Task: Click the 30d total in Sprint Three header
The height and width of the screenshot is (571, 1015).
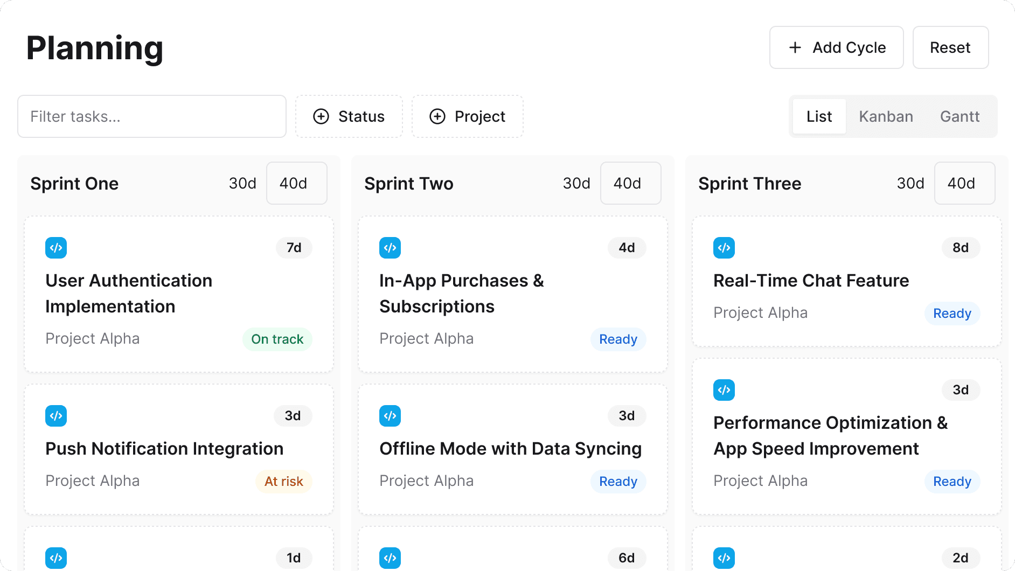Action: point(911,184)
